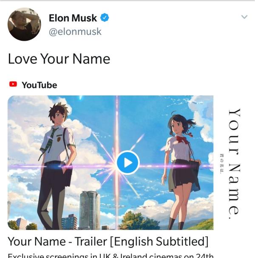Click the Exclusive screenings description text

tap(110, 255)
